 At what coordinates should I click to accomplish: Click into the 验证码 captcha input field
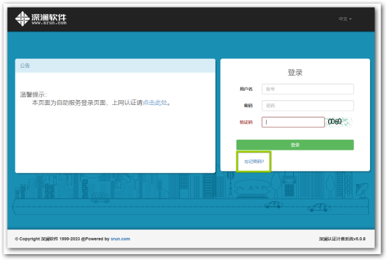(293, 122)
